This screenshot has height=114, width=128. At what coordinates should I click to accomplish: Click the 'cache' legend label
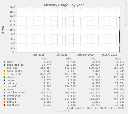pyautogui.click(x=11, y=80)
